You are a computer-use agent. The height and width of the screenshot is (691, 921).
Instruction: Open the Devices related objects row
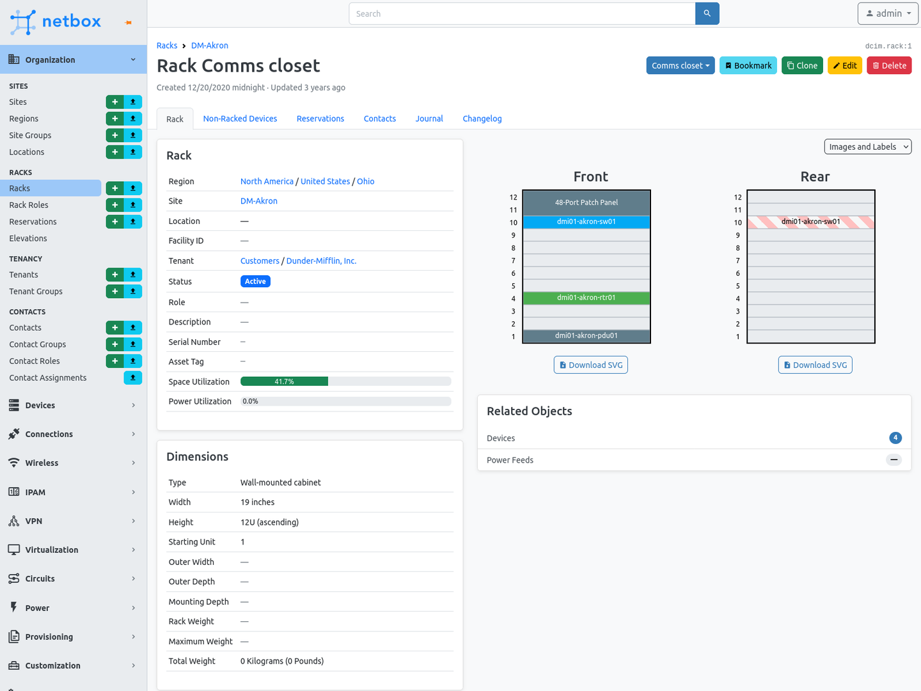pos(695,438)
